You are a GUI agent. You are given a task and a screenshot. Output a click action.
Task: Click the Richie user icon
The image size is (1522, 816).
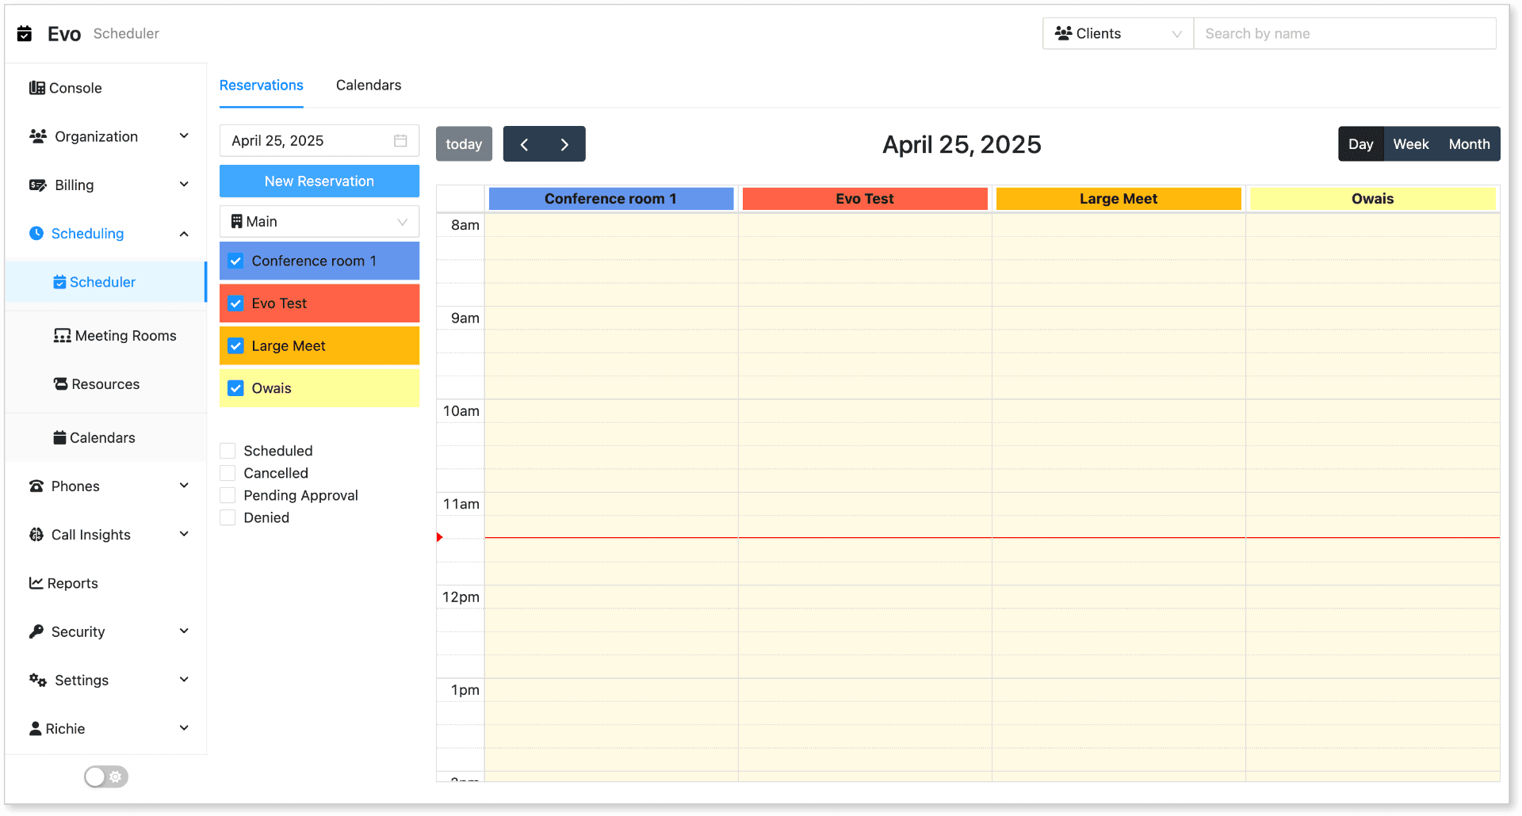35,728
